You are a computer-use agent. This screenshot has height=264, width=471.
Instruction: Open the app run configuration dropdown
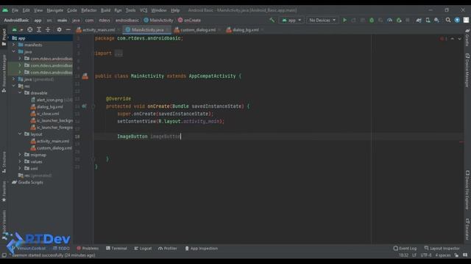[291, 20]
